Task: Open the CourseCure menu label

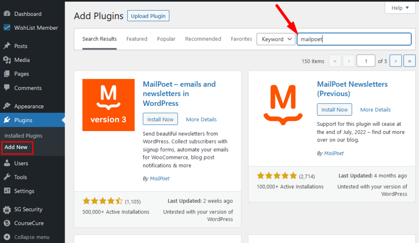Action: pos(29,223)
